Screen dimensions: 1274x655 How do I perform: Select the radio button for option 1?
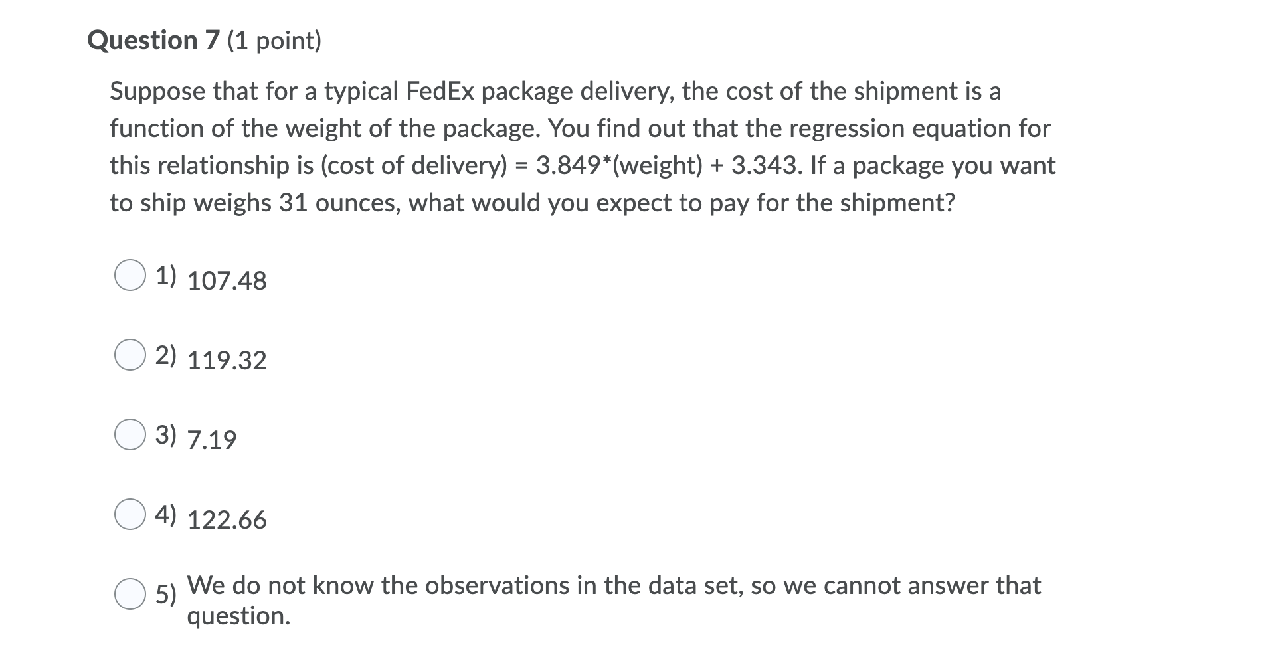[130, 275]
